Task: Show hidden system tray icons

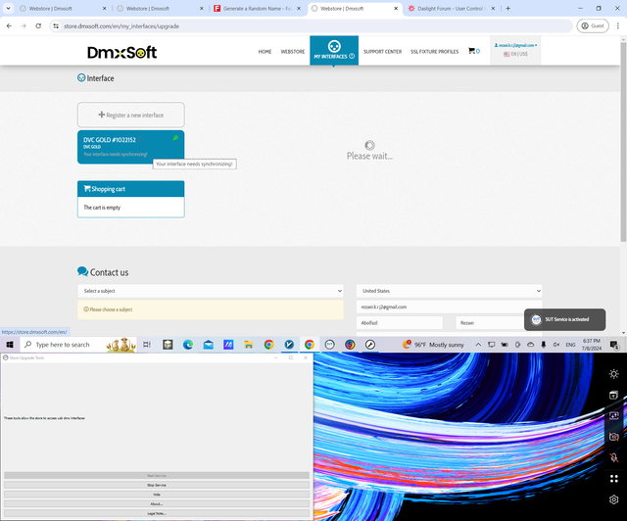Action: pos(478,345)
